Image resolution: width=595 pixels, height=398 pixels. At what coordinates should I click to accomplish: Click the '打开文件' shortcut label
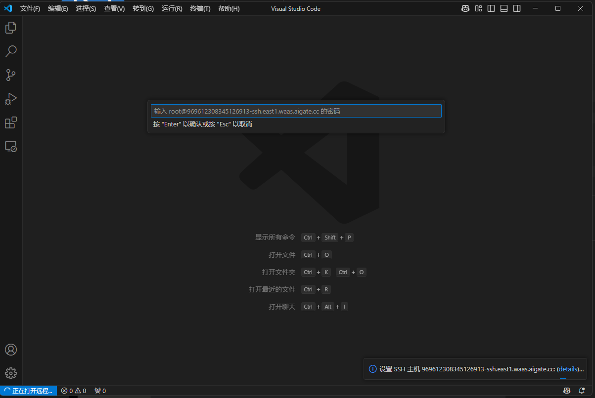[282, 255]
